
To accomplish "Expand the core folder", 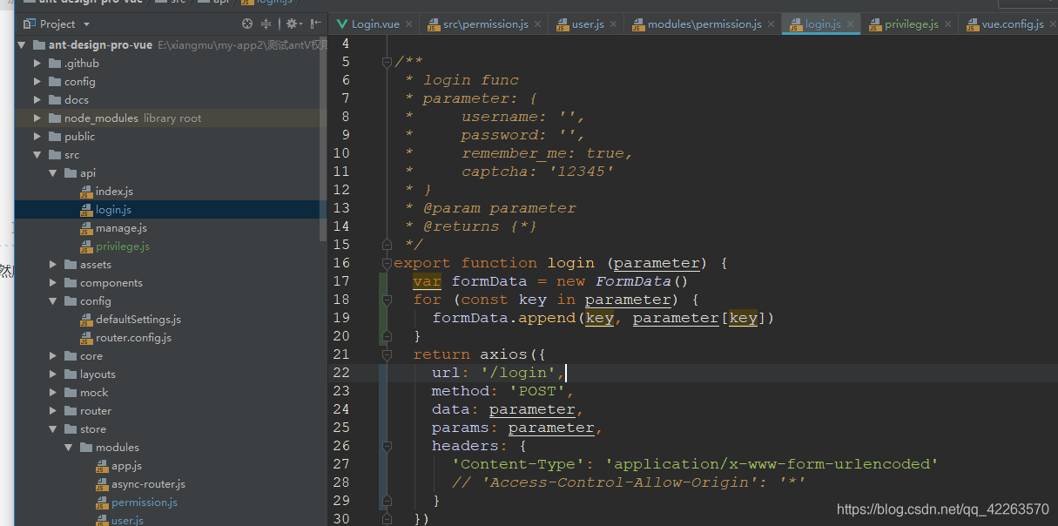I will 52,355.
